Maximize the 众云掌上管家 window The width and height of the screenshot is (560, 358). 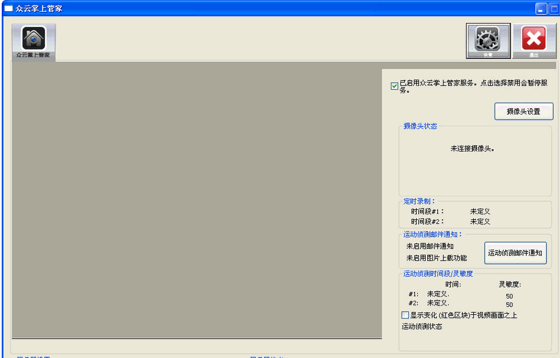click(x=554, y=9)
